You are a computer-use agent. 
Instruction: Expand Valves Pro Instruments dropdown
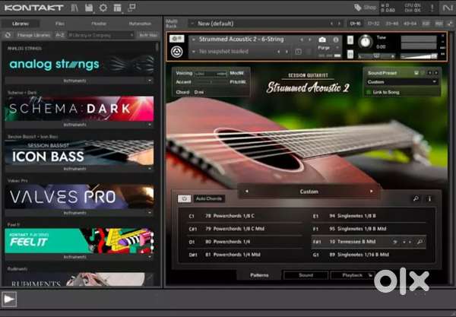[x=79, y=213]
